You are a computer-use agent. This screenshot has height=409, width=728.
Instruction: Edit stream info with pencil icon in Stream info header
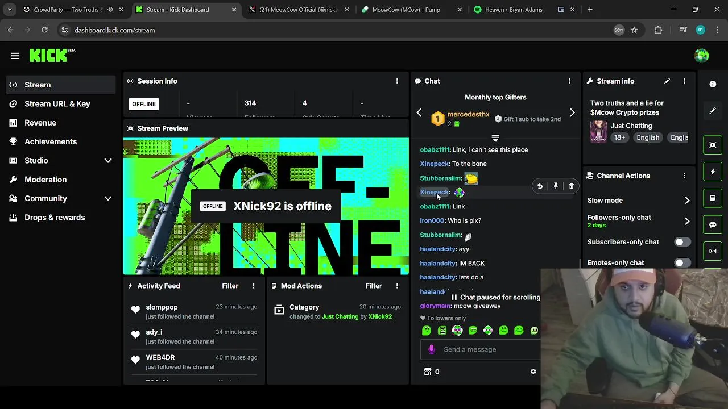click(x=667, y=81)
